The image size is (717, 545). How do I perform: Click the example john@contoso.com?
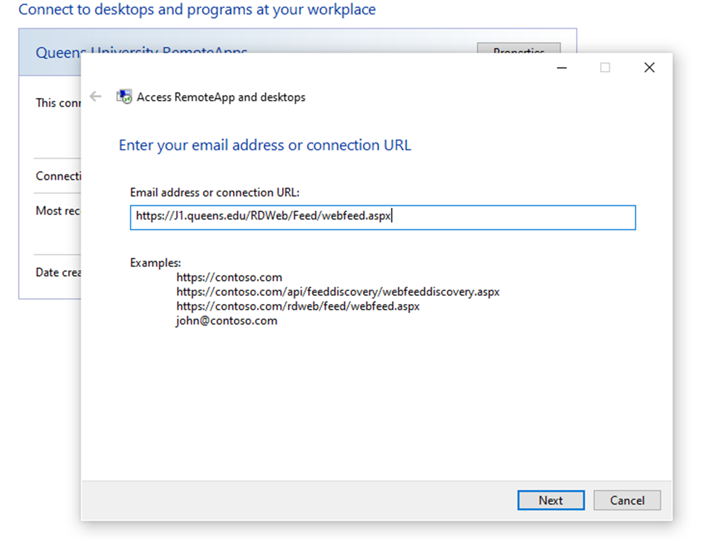pos(227,321)
